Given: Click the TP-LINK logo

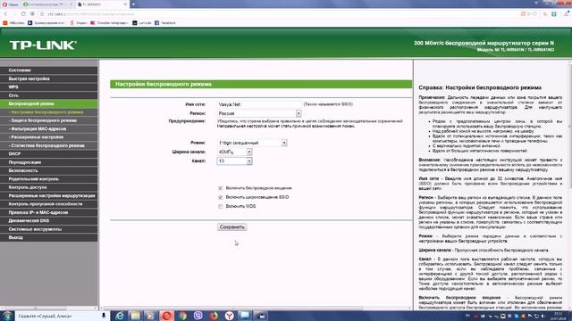Looking at the screenshot, I should [x=43, y=45].
